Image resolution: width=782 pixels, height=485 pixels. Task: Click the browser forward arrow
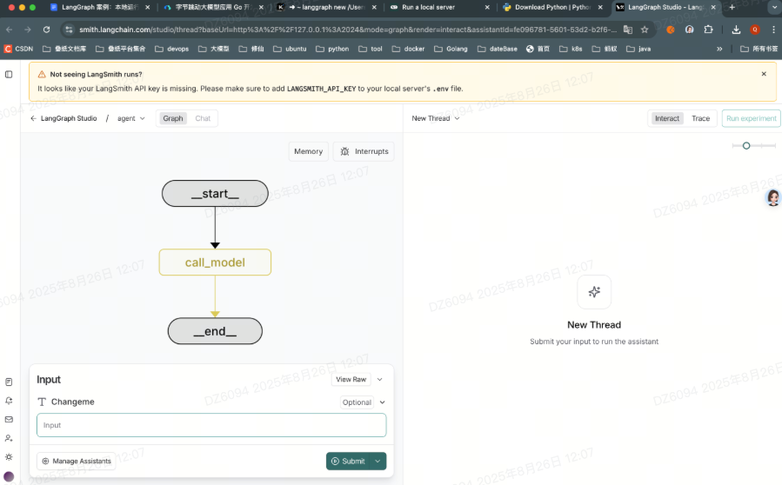(28, 30)
